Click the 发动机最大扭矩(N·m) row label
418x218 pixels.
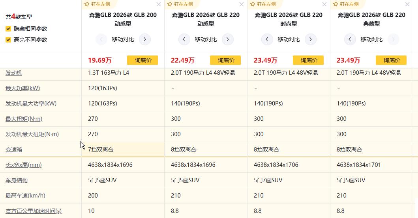point(32,134)
